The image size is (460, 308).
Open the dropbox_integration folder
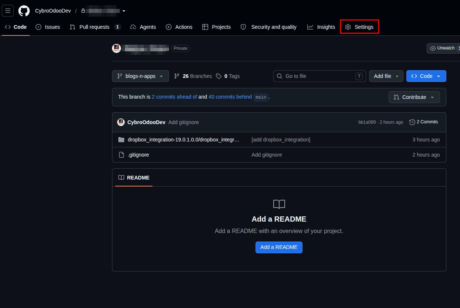coord(184,140)
